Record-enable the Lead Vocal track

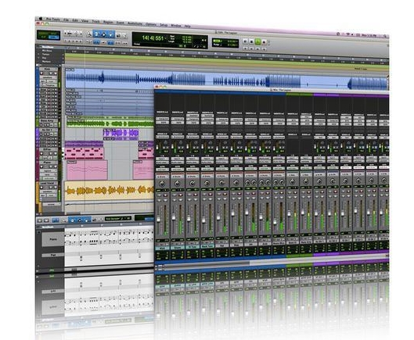click(41, 188)
